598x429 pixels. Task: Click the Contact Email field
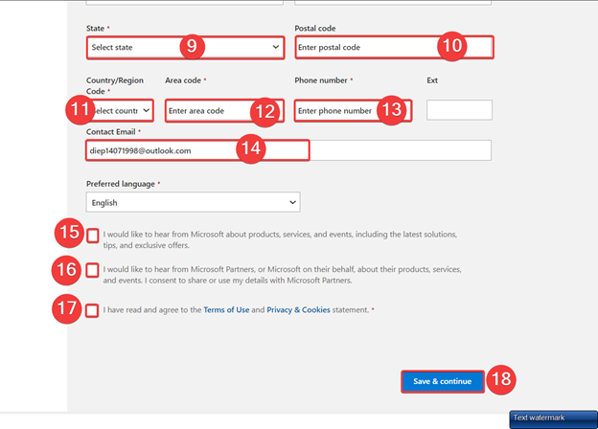tap(163, 150)
